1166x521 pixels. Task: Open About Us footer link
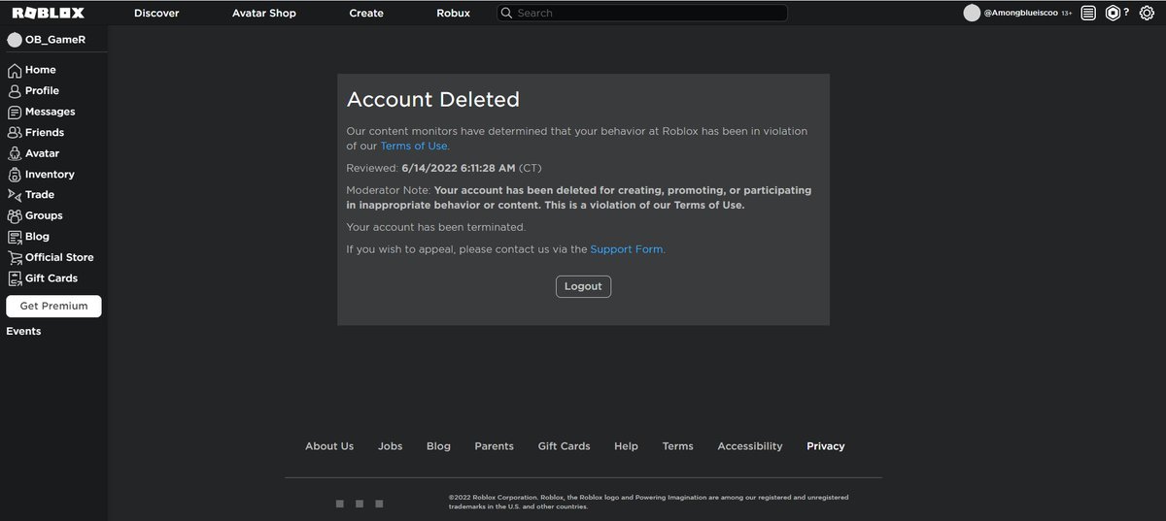(x=329, y=446)
